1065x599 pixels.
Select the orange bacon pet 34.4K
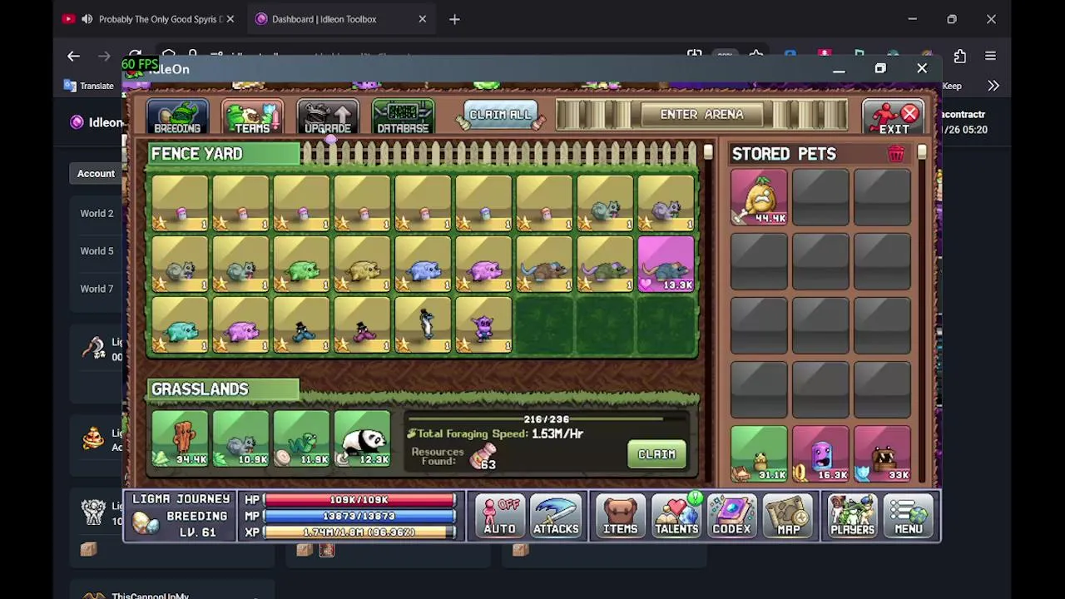(x=180, y=438)
